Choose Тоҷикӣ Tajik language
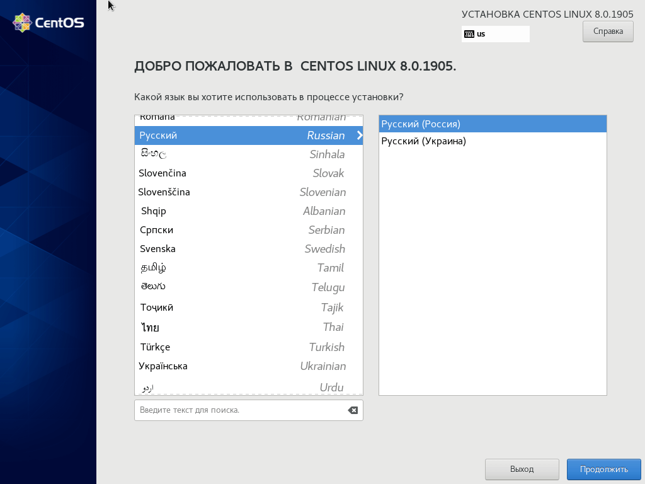This screenshot has width=645, height=484. [248, 308]
